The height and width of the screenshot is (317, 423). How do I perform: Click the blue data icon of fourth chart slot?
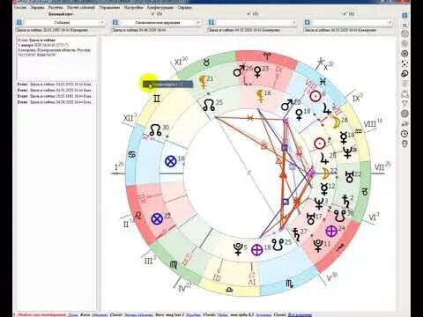pyautogui.click(x=307, y=22)
